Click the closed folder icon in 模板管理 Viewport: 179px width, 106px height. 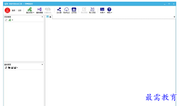point(9,67)
